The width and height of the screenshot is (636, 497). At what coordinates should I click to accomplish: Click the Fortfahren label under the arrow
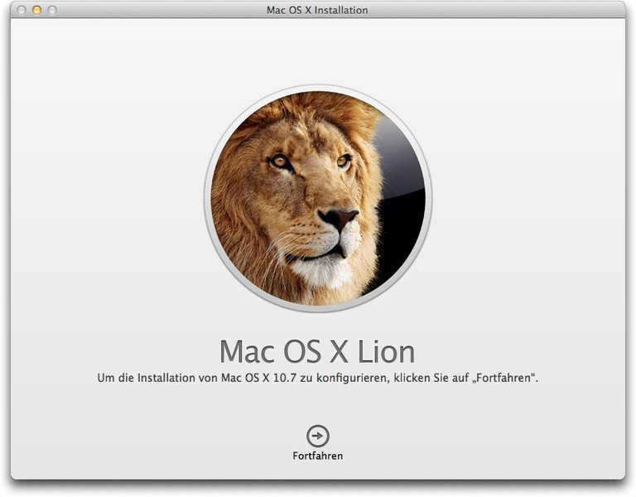click(318, 456)
